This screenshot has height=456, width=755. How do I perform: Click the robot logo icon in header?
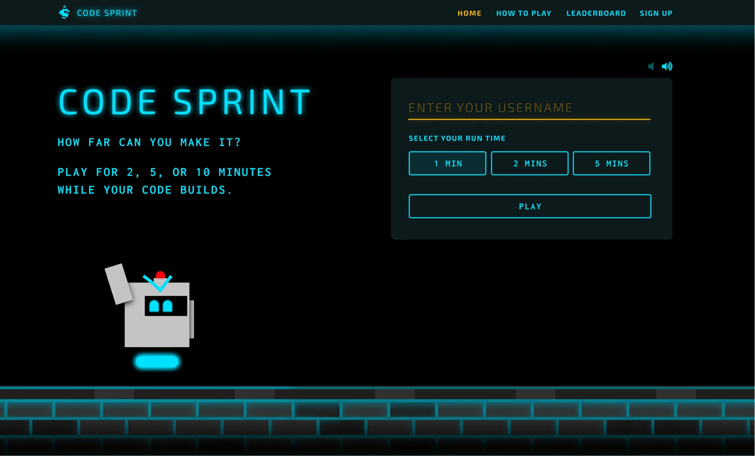[65, 12]
